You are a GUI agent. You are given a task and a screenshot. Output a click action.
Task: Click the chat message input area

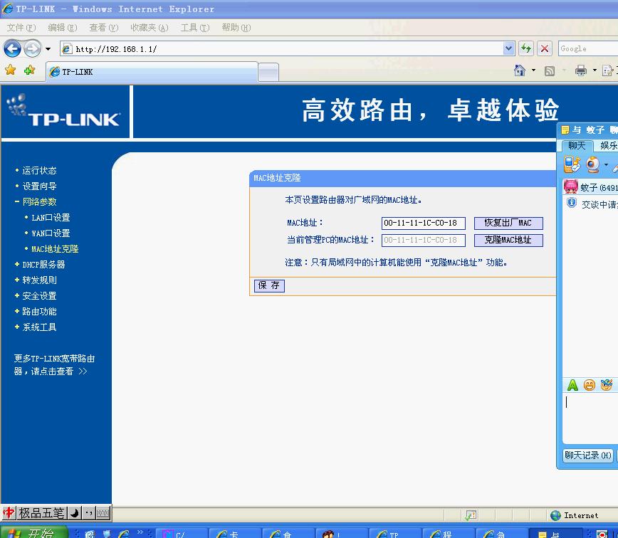[590, 418]
